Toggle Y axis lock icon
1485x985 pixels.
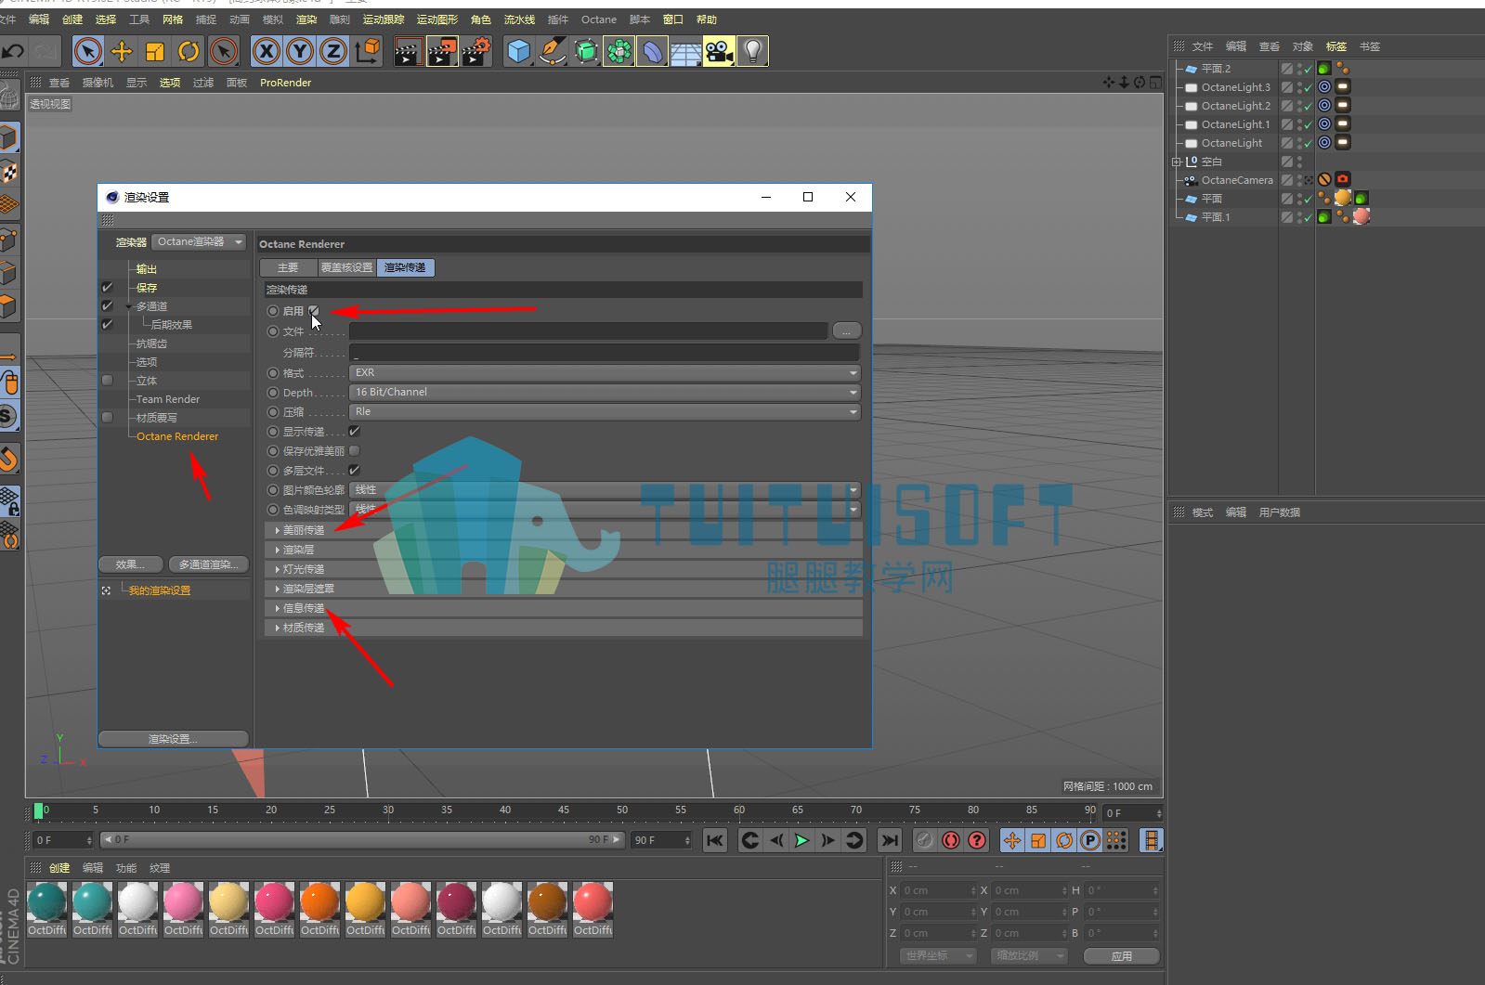coord(300,51)
